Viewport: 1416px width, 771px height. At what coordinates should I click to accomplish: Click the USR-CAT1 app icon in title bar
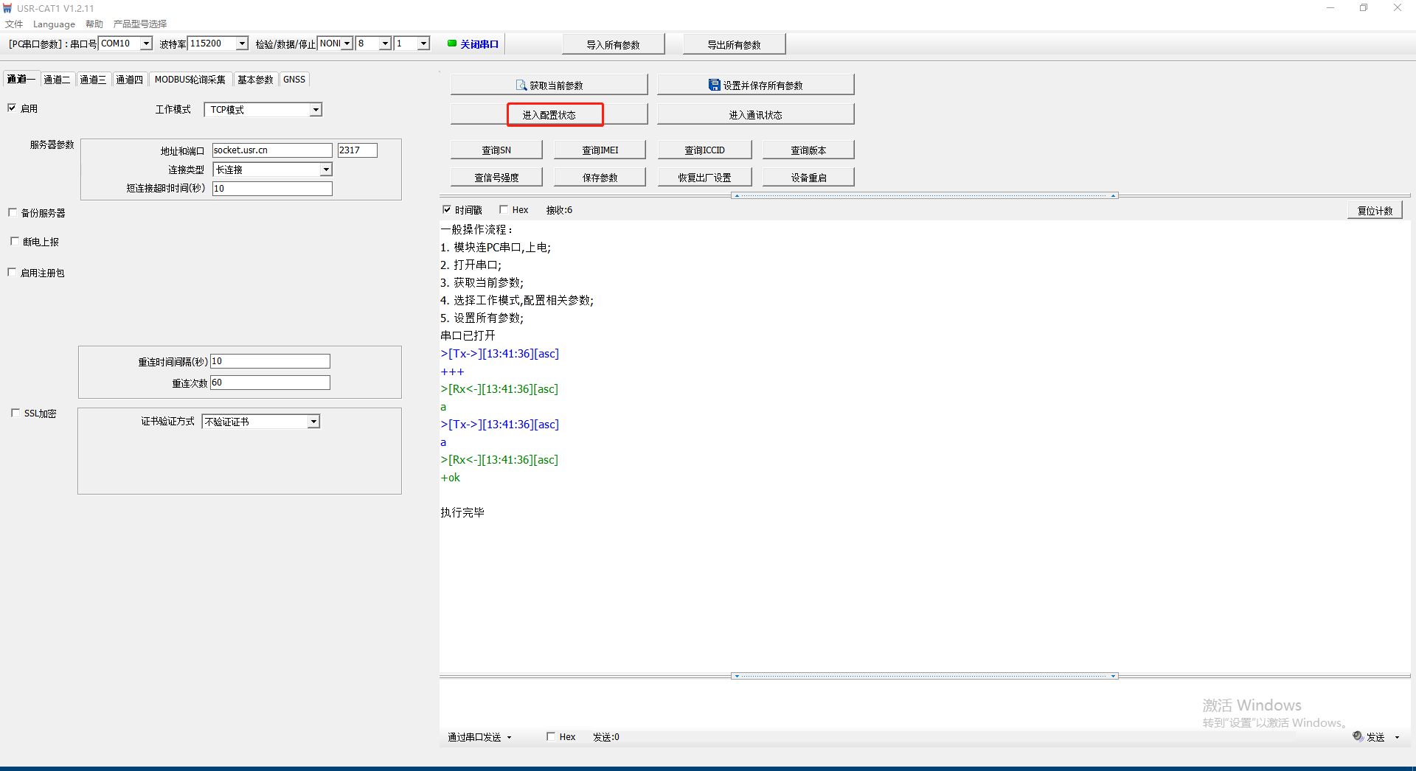(7, 8)
